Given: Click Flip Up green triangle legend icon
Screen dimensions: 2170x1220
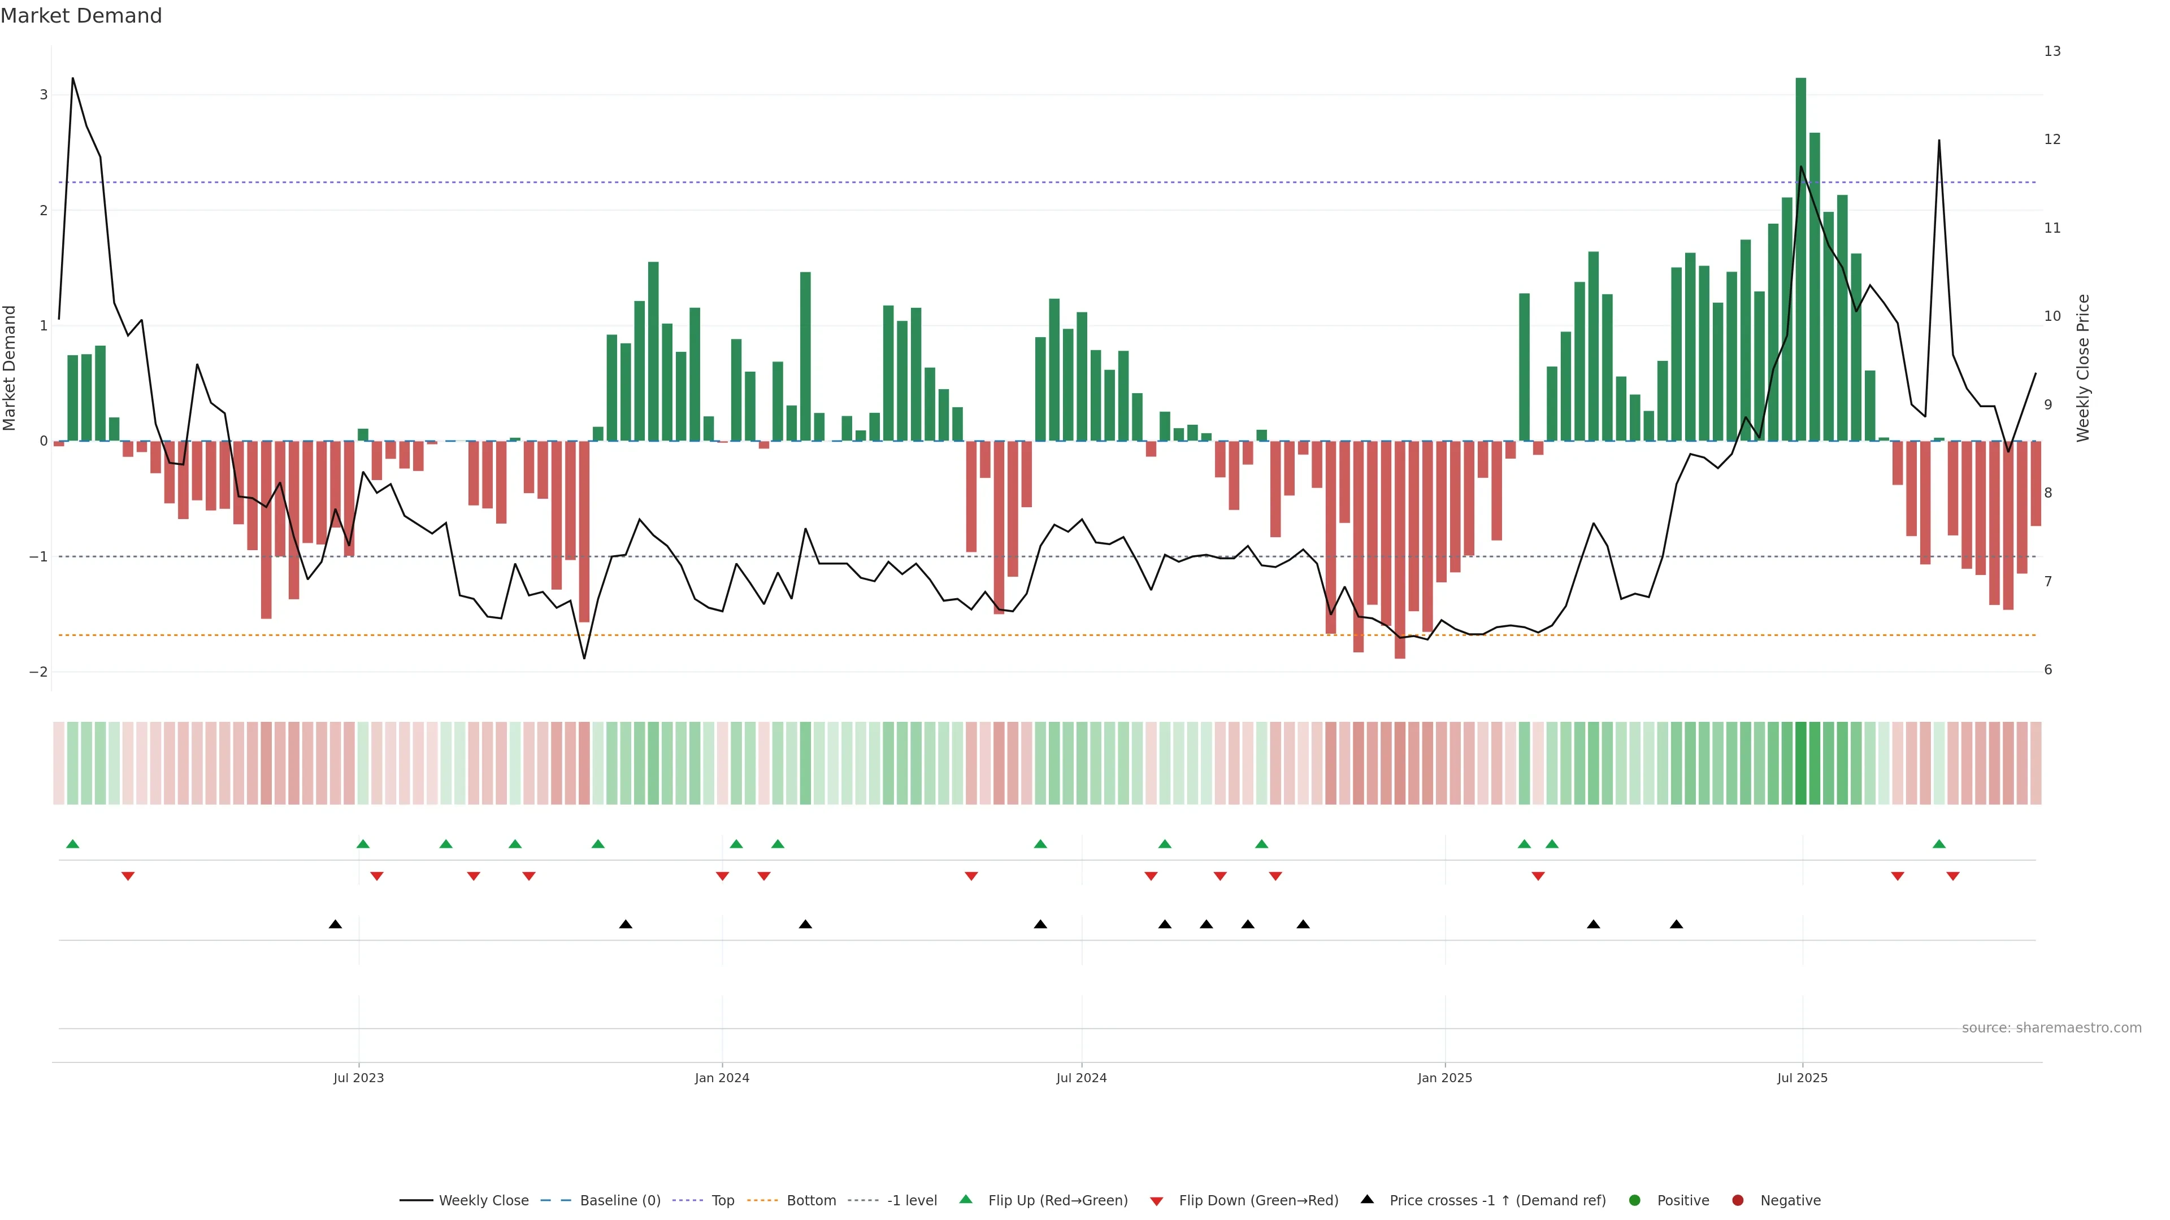Looking at the screenshot, I should tap(966, 1199).
